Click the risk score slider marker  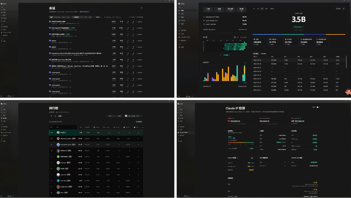tap(246, 143)
